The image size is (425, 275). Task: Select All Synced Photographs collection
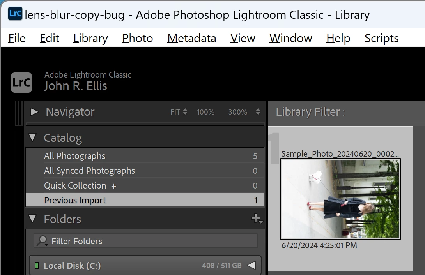click(145, 171)
